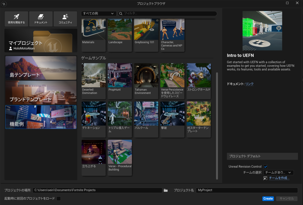The image size is (303, 205).
Task: Click the HoloMotoAkari user name
Action: [x=24, y=48]
